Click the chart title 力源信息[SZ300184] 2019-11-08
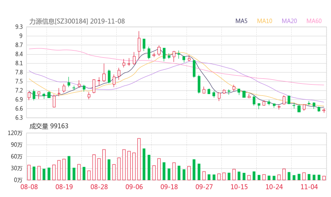The image size is (331, 197). pos(77,21)
